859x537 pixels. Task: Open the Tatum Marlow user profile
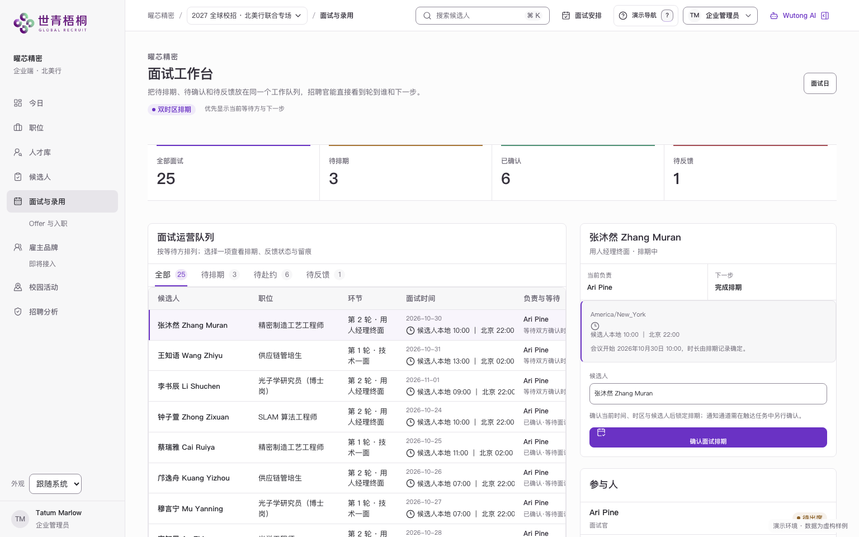click(62, 519)
